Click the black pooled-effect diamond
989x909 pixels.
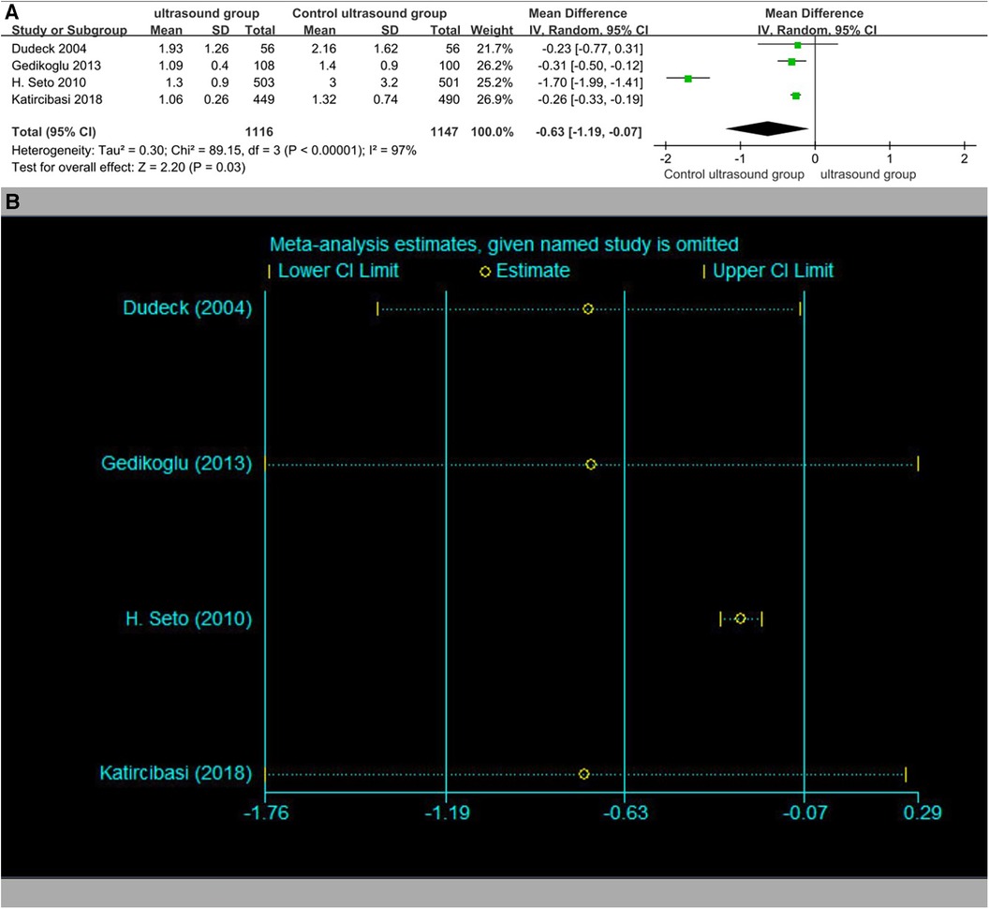coord(767,128)
